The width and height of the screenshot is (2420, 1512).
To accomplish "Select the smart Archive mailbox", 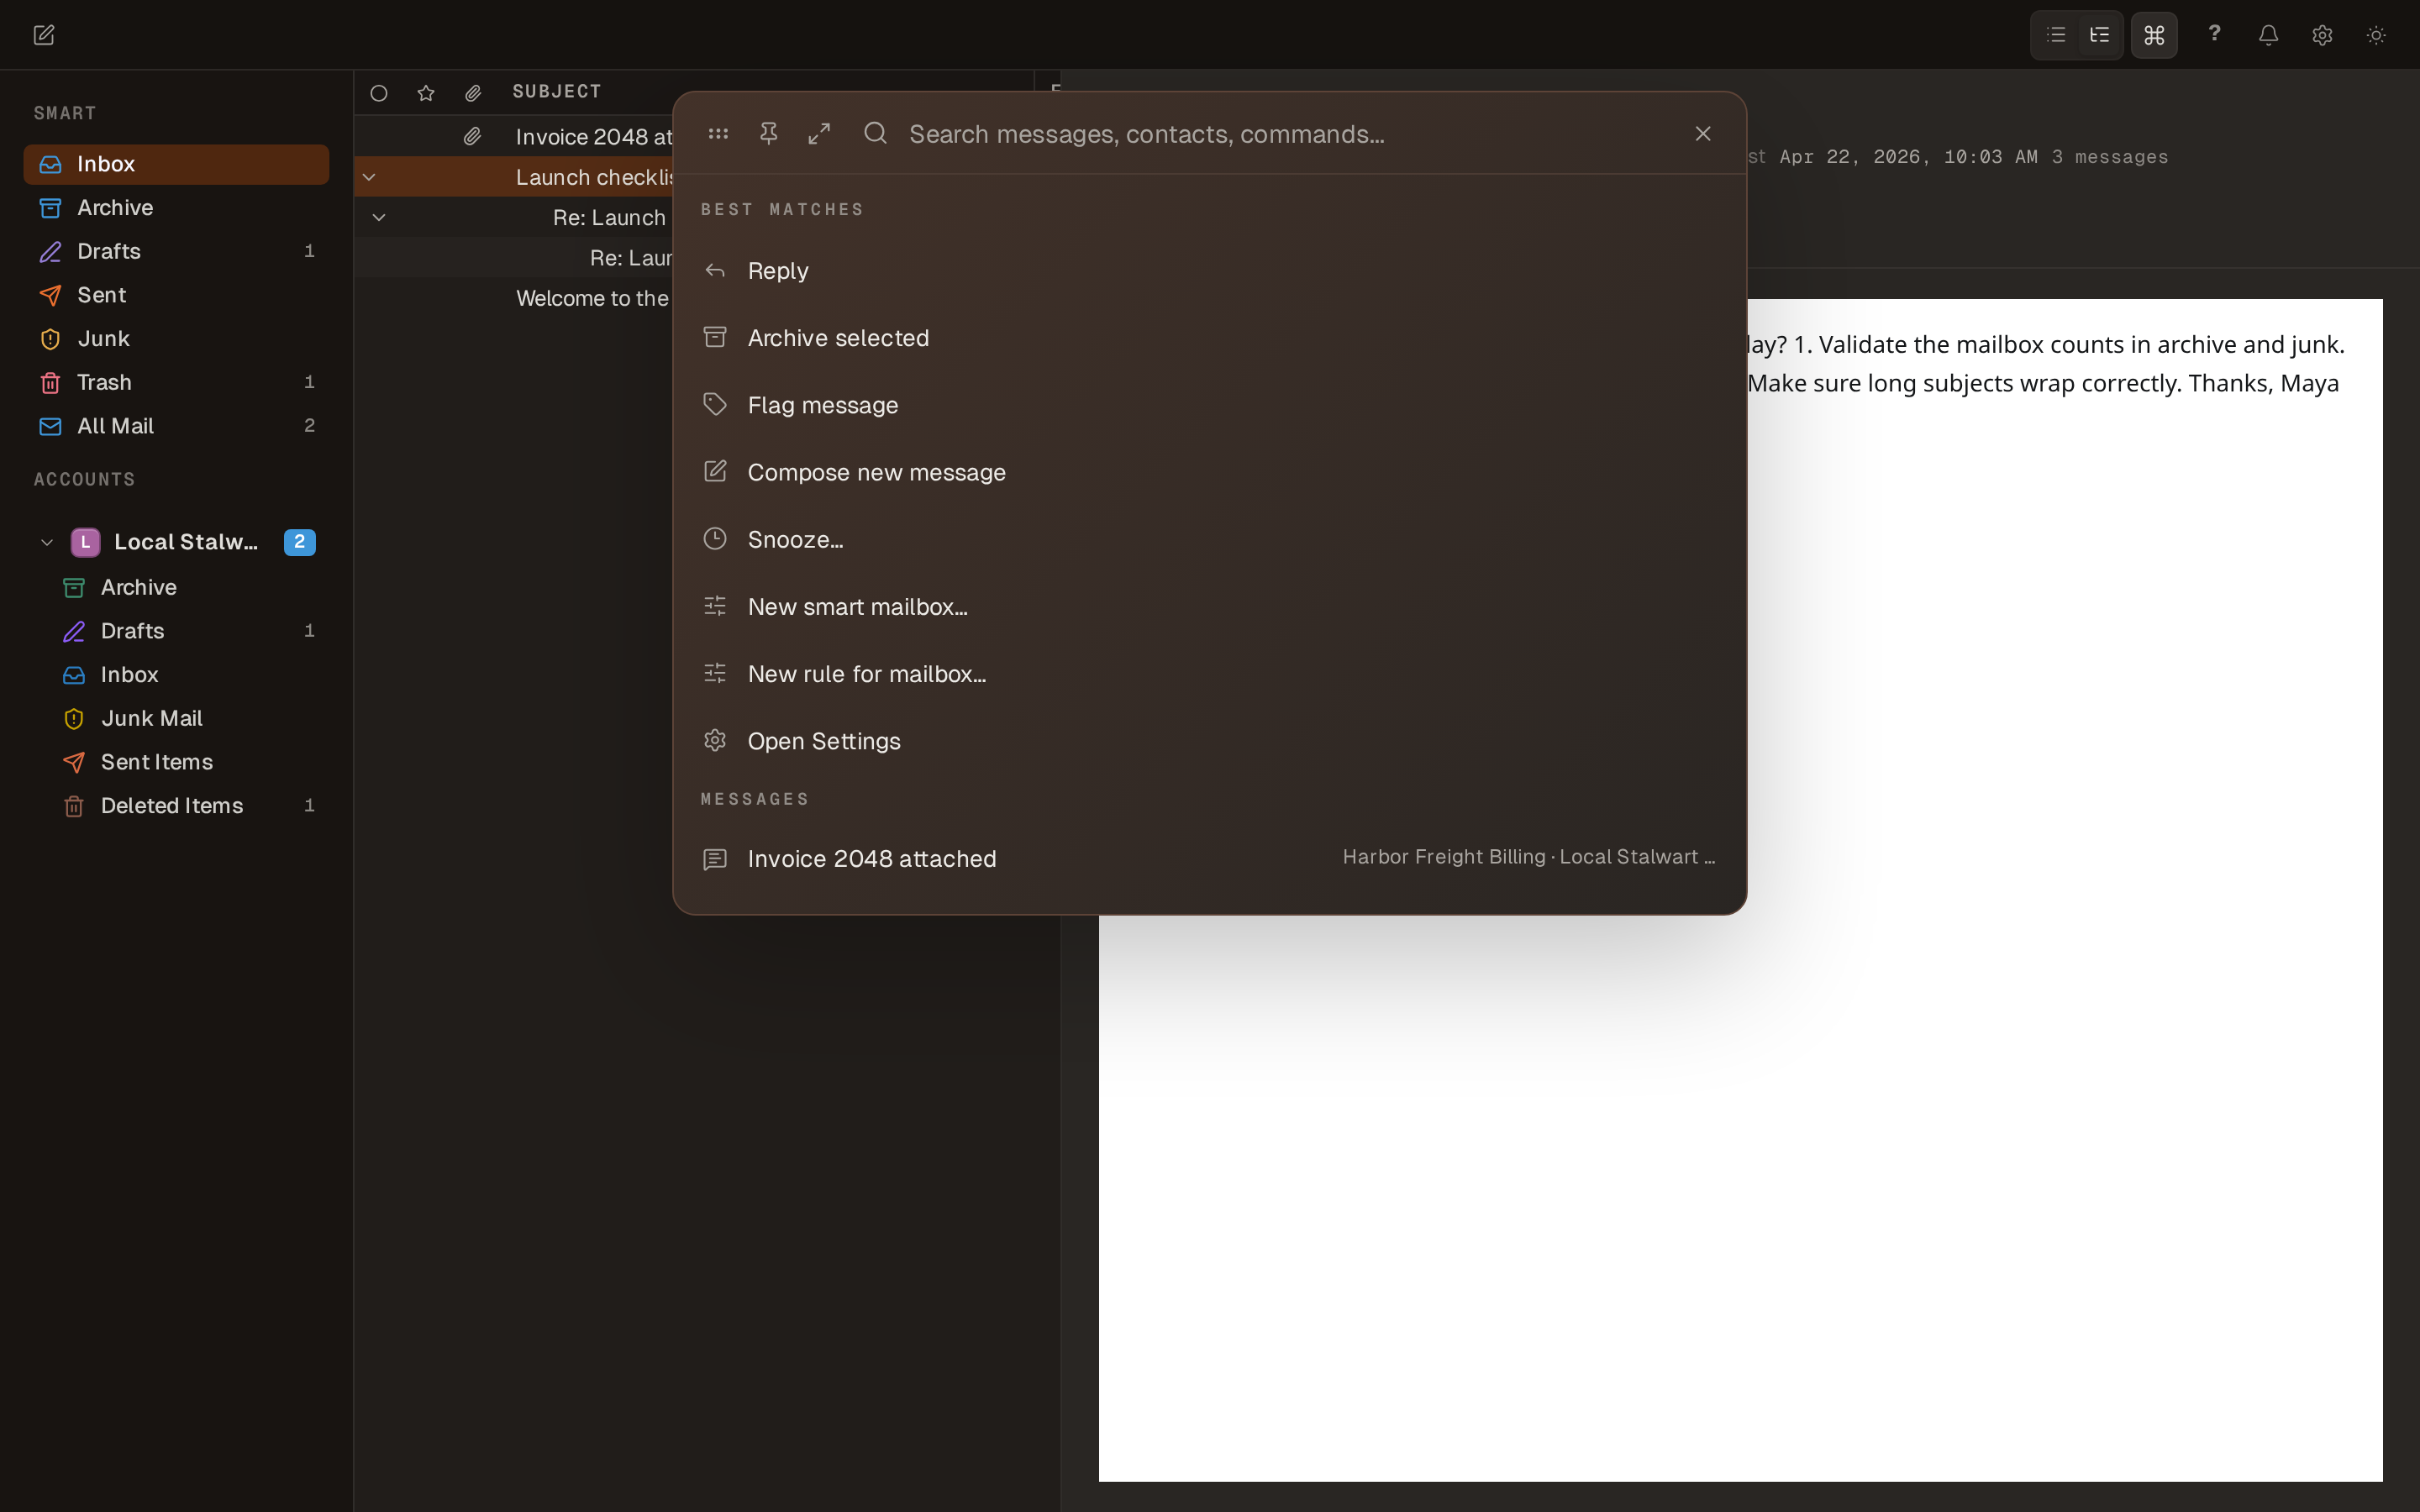I will coord(176,208).
